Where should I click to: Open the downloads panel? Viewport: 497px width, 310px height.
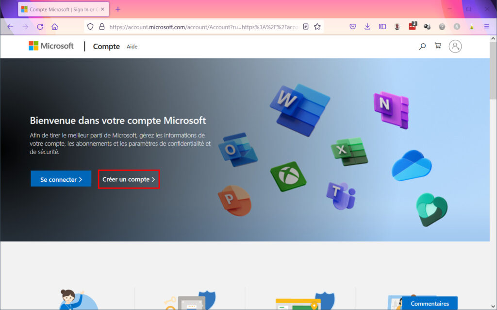tap(367, 27)
